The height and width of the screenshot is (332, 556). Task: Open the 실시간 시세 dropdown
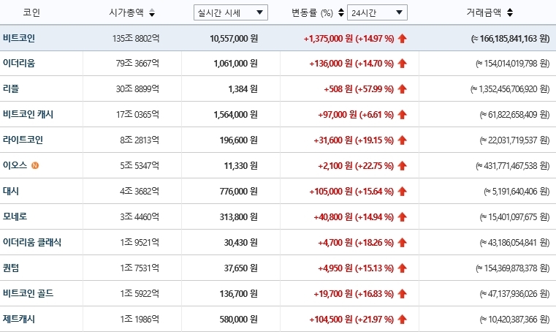point(231,12)
